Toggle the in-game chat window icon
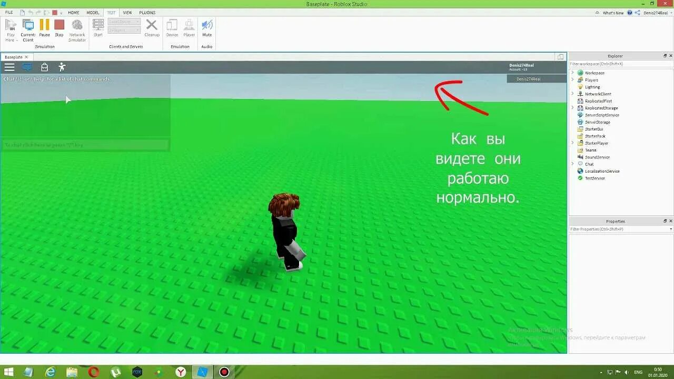The height and width of the screenshot is (379, 674). coord(27,67)
